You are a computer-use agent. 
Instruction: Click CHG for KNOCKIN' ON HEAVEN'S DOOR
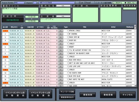60,54
